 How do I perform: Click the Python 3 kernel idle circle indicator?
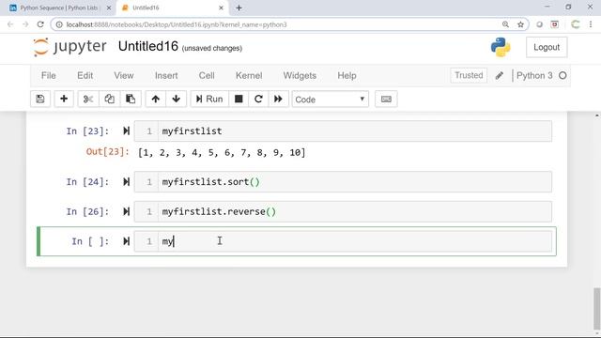pos(562,75)
